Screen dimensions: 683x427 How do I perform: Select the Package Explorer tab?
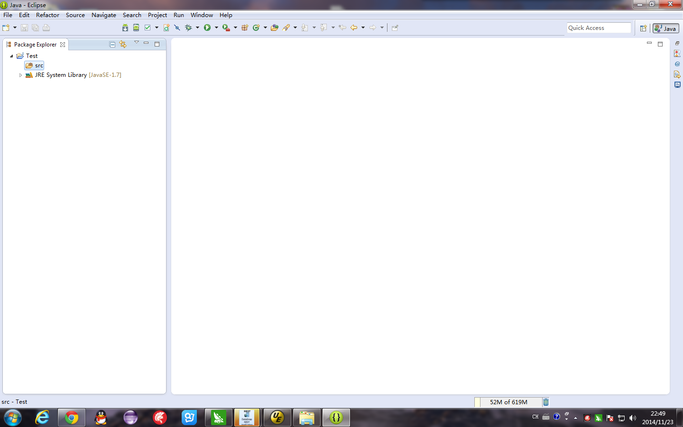coord(36,45)
